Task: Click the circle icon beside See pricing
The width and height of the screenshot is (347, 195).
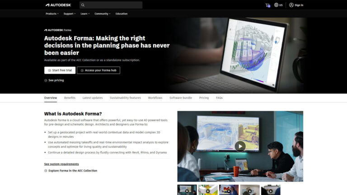Action: (x=46, y=80)
